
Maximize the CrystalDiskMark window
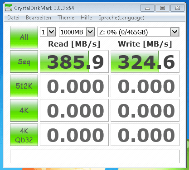[162, 8]
